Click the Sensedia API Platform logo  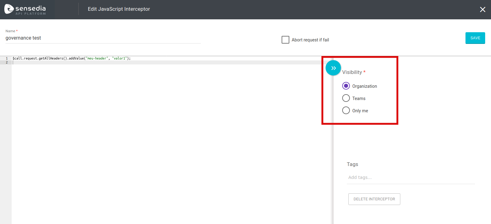[x=25, y=10]
